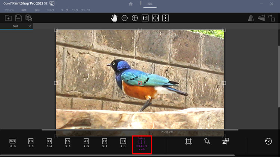The width and height of the screenshot is (280, 157).
Task: Close the bird document tab
Action: [x=30, y=26]
